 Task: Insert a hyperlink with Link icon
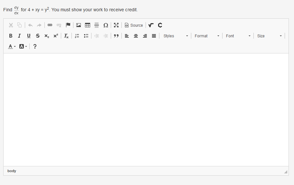(50, 25)
